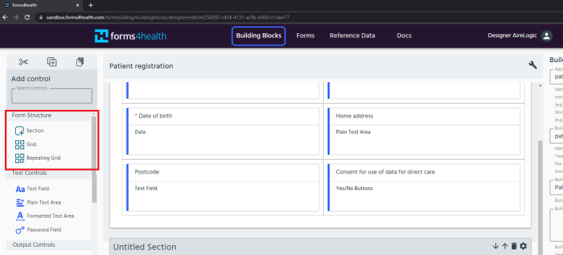Image resolution: width=563 pixels, height=255 pixels.
Task: Add a Plain Text Area control
Action: [x=39, y=202]
